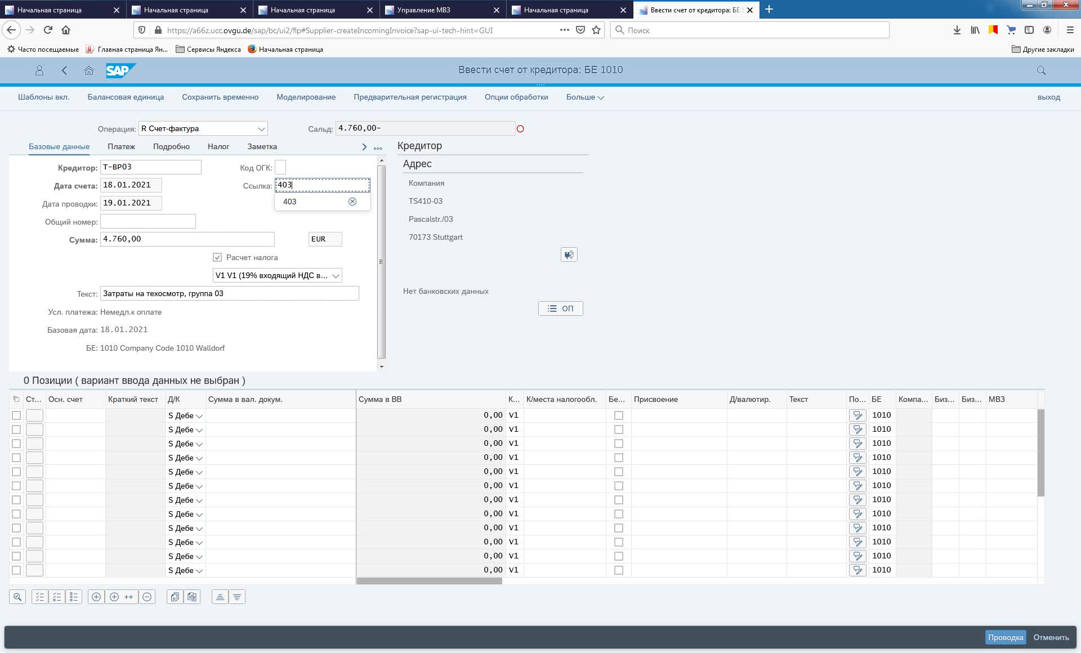This screenshot has width=1081, height=653.
Task: Click Сохранить временно in the toolbar
Action: pyautogui.click(x=220, y=97)
